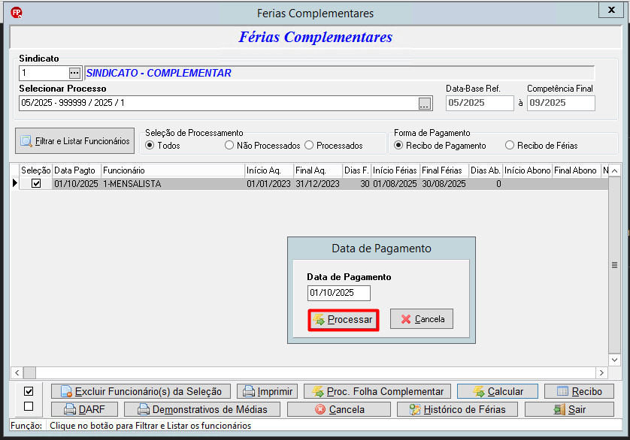
Task: Click the Excluir Funcionário(s) da Seleção button
Action: pos(141,391)
